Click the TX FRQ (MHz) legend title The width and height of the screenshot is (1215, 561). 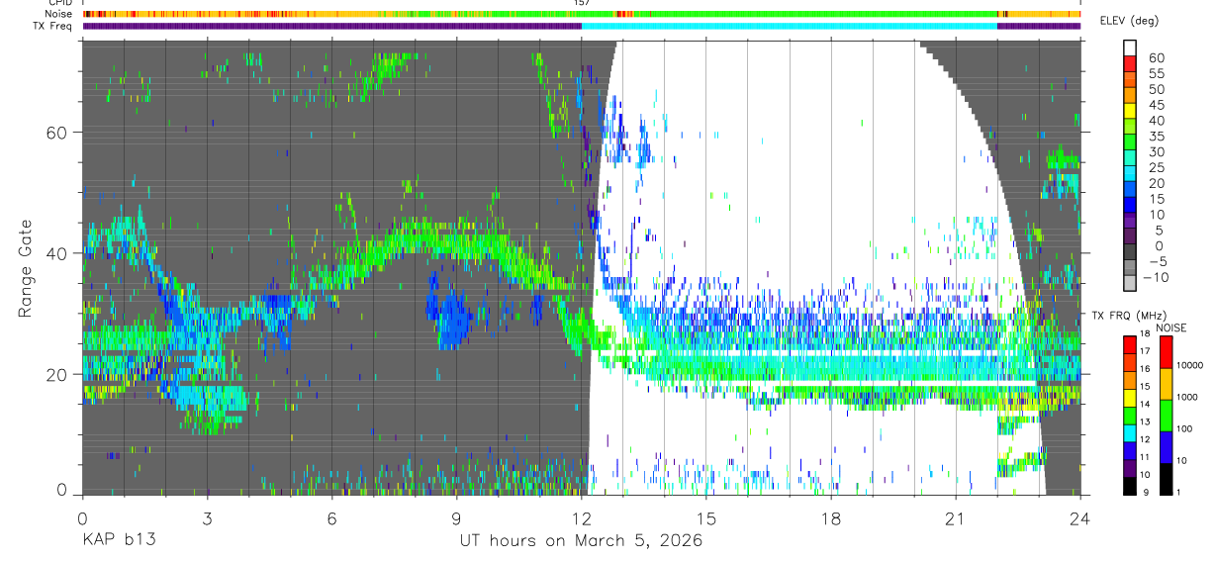click(x=1129, y=316)
